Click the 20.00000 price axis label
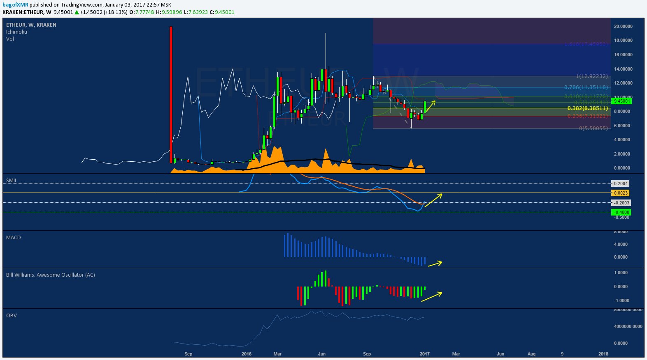Image resolution: width=647 pixels, height=360 pixels. [623, 26]
